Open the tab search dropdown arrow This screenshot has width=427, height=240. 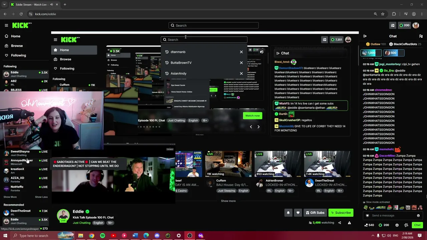click(x=4, y=5)
